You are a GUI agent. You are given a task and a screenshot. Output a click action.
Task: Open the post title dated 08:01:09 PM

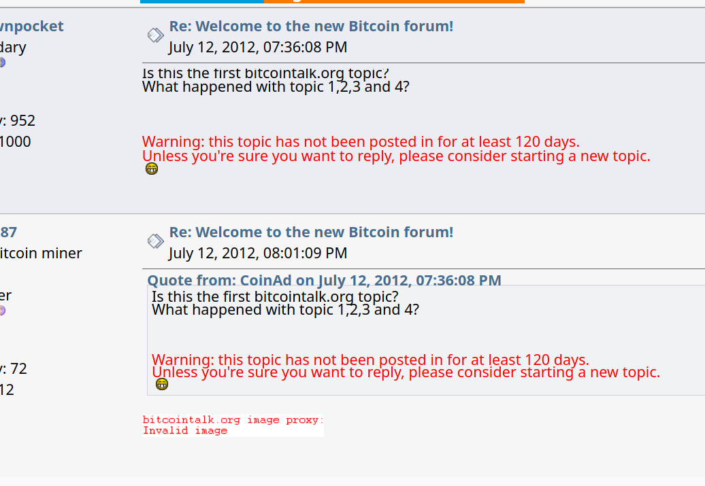[x=311, y=232]
